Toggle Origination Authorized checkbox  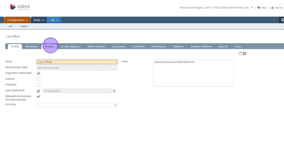coord(38,73)
